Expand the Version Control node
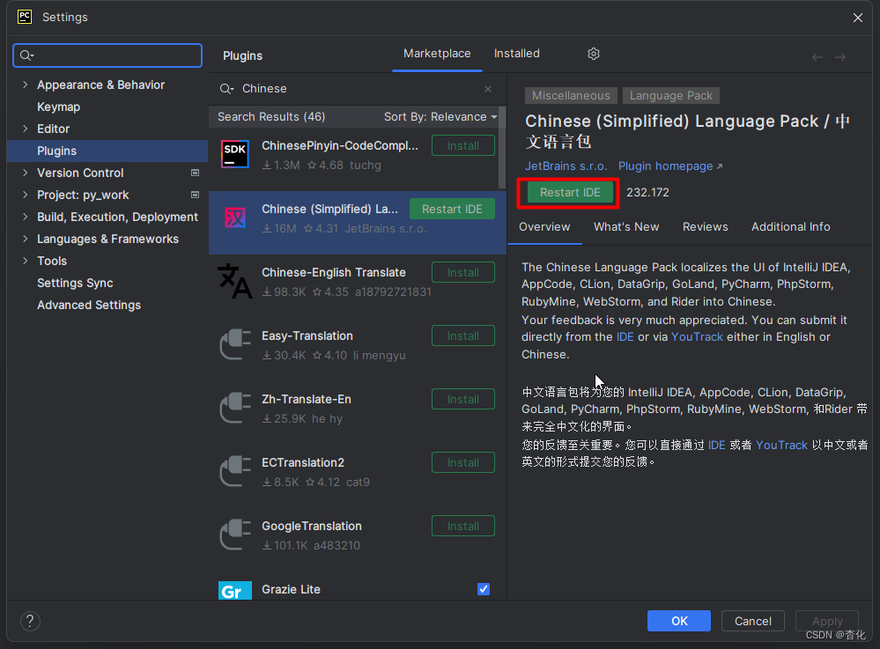The width and height of the screenshot is (880, 649). tap(26, 173)
